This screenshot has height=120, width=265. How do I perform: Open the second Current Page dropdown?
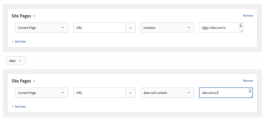click(x=41, y=93)
